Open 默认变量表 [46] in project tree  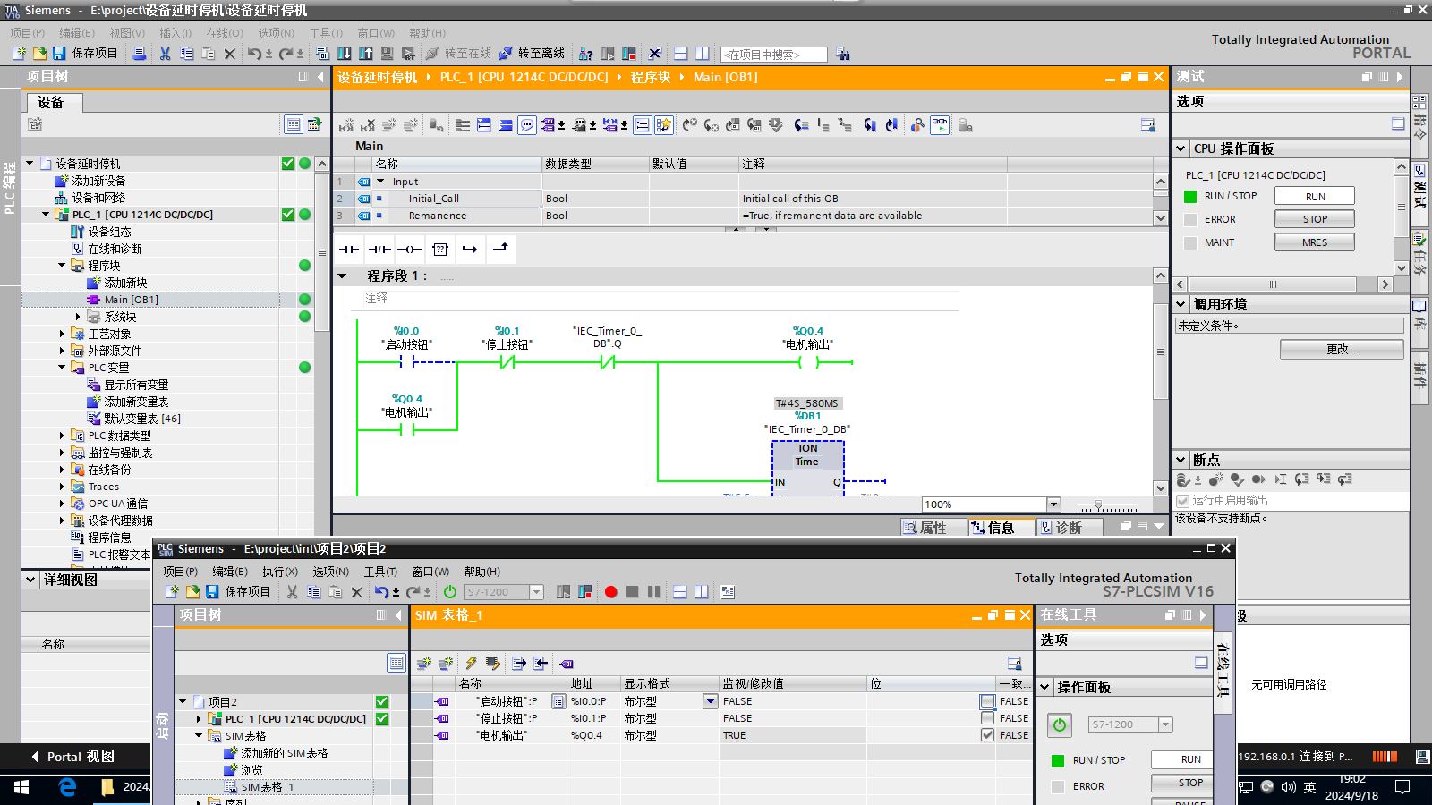pos(141,419)
